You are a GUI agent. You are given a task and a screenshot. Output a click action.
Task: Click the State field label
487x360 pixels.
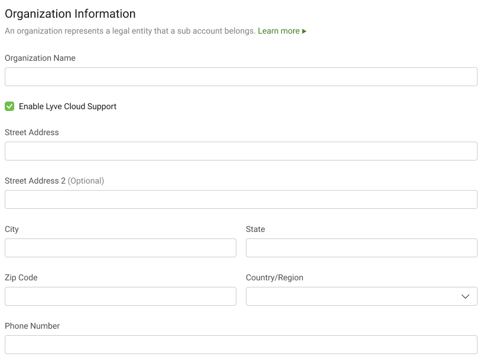(255, 229)
